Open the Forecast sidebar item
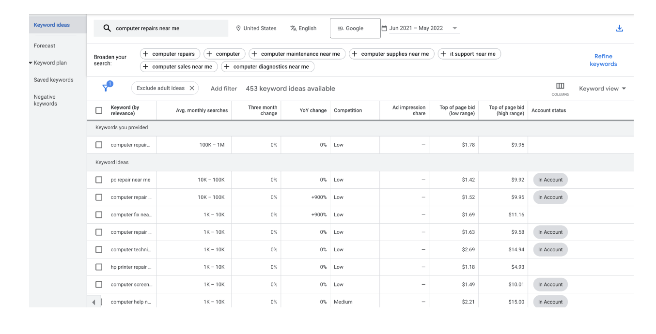 tap(45, 46)
